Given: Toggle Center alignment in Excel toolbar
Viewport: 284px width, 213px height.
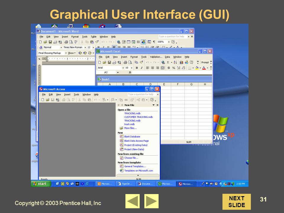Looking at the screenshot, I should pos(153,68).
